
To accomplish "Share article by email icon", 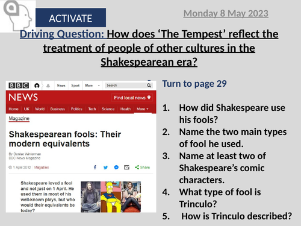I will (126, 167).
